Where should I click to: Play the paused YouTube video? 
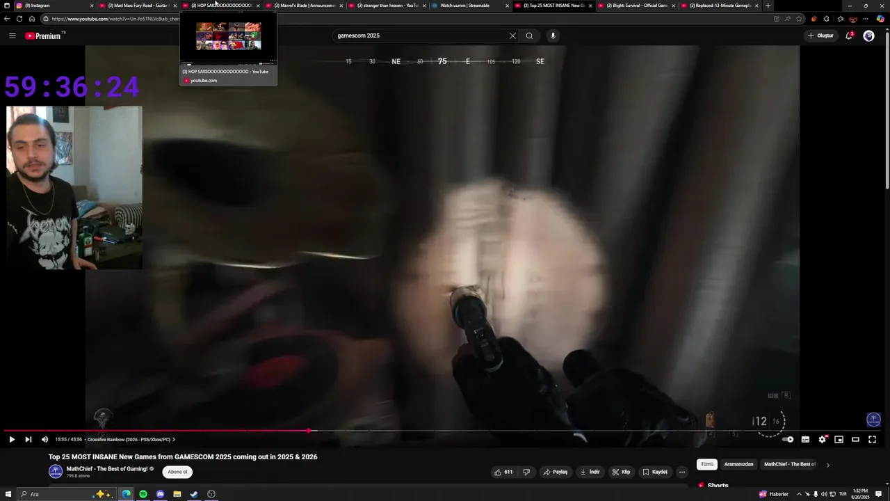[x=11, y=439]
